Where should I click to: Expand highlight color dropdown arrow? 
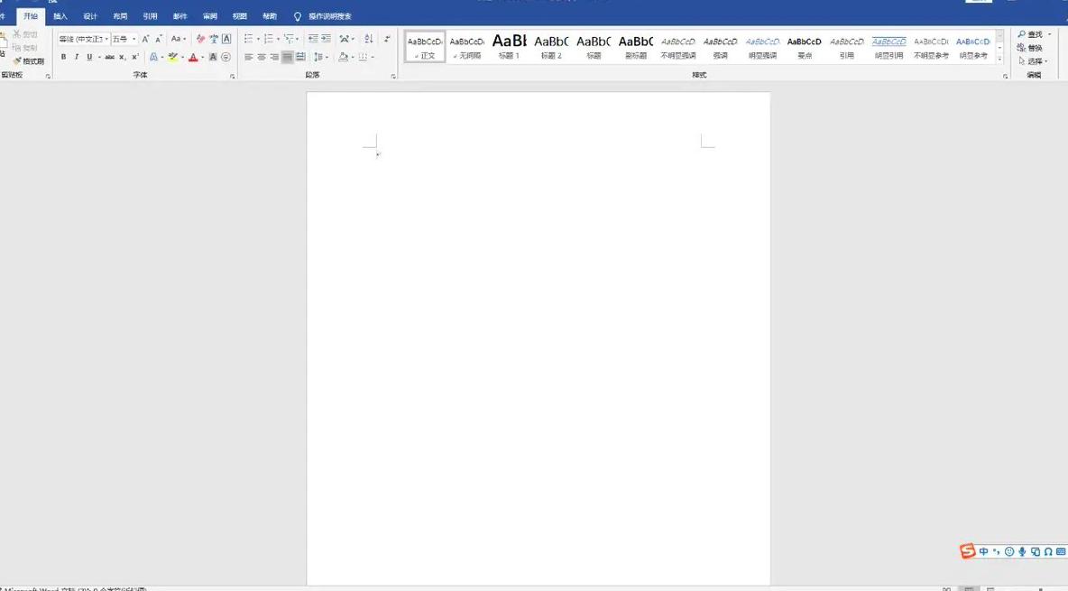point(182,57)
